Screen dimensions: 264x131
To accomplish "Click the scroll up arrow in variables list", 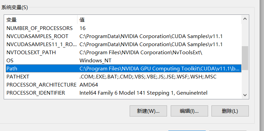I will click(245, 19).
